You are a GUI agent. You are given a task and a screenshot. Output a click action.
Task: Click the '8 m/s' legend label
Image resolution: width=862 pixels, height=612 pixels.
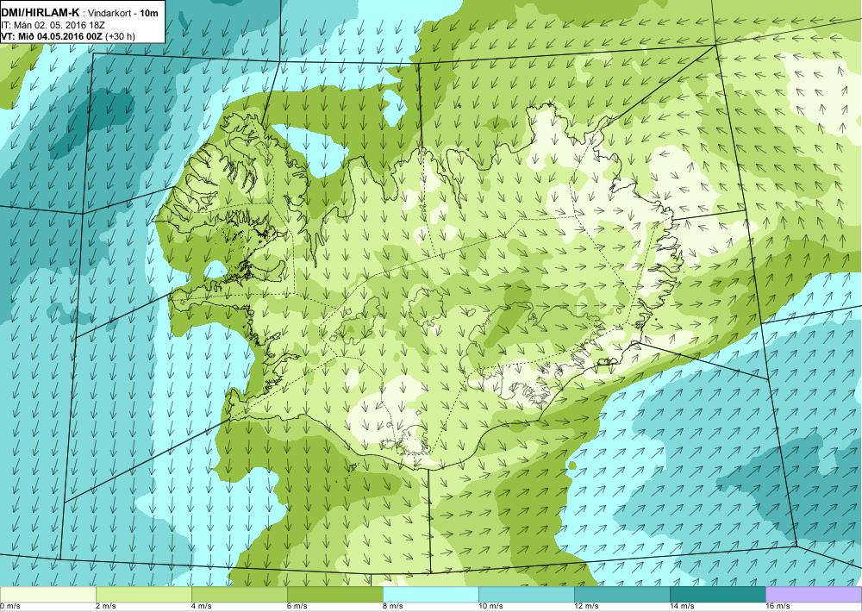coord(393,607)
